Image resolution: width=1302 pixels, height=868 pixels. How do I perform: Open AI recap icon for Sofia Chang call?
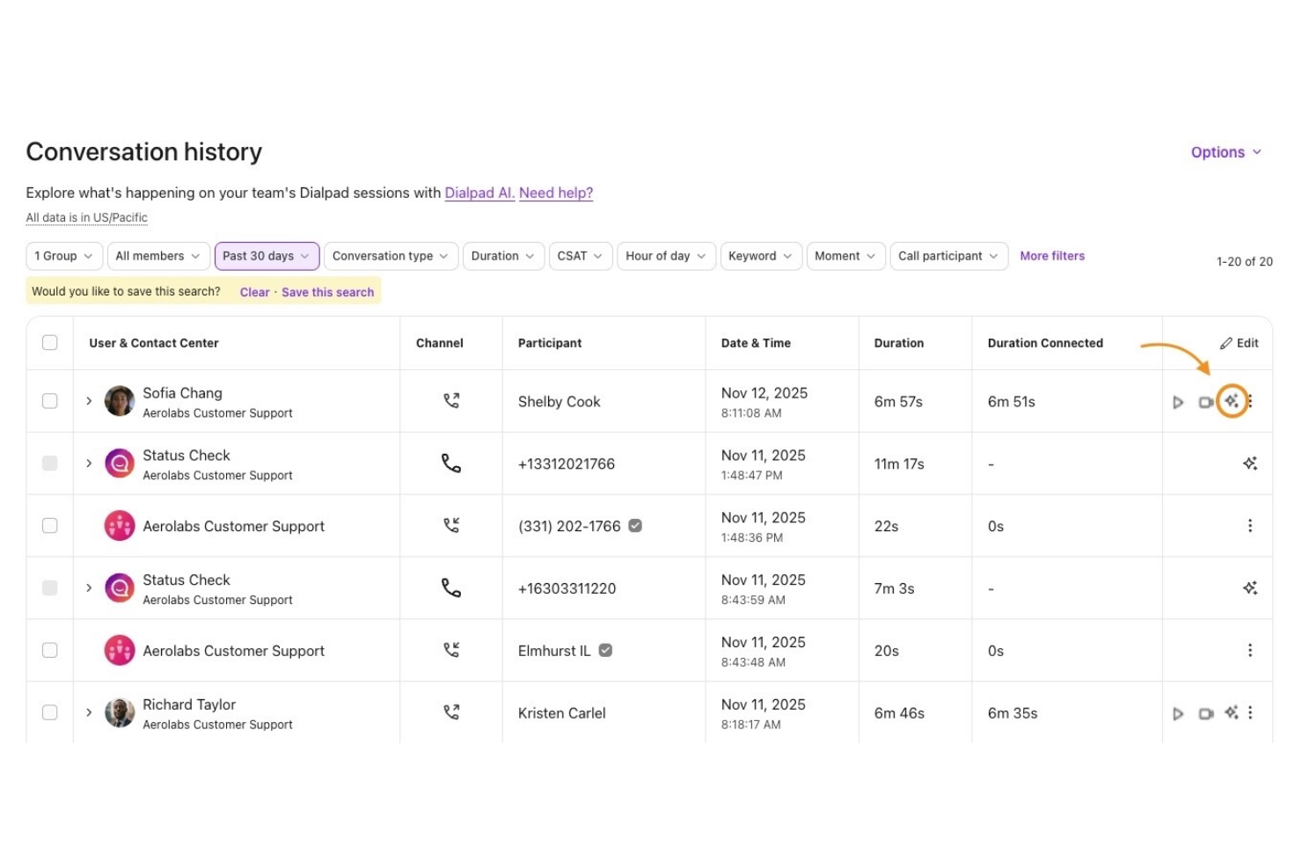click(1232, 401)
